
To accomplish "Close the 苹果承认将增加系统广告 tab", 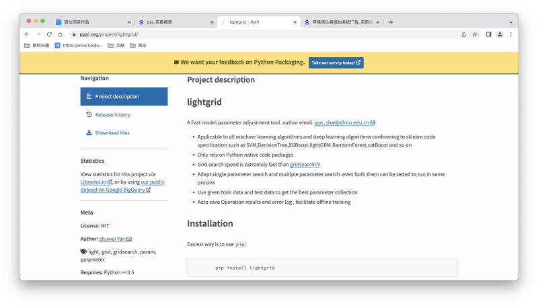I will point(378,22).
